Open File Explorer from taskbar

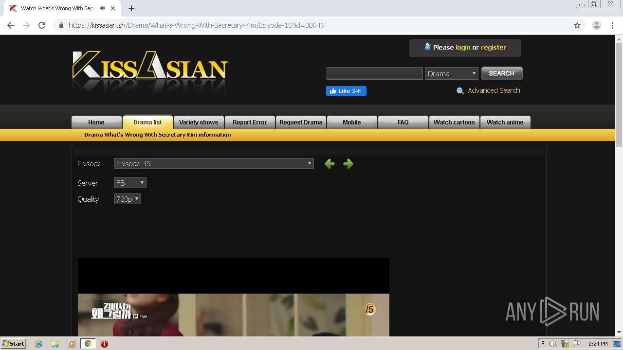click(x=55, y=344)
